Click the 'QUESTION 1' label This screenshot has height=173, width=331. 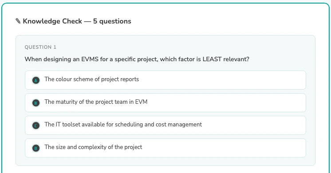coord(40,47)
